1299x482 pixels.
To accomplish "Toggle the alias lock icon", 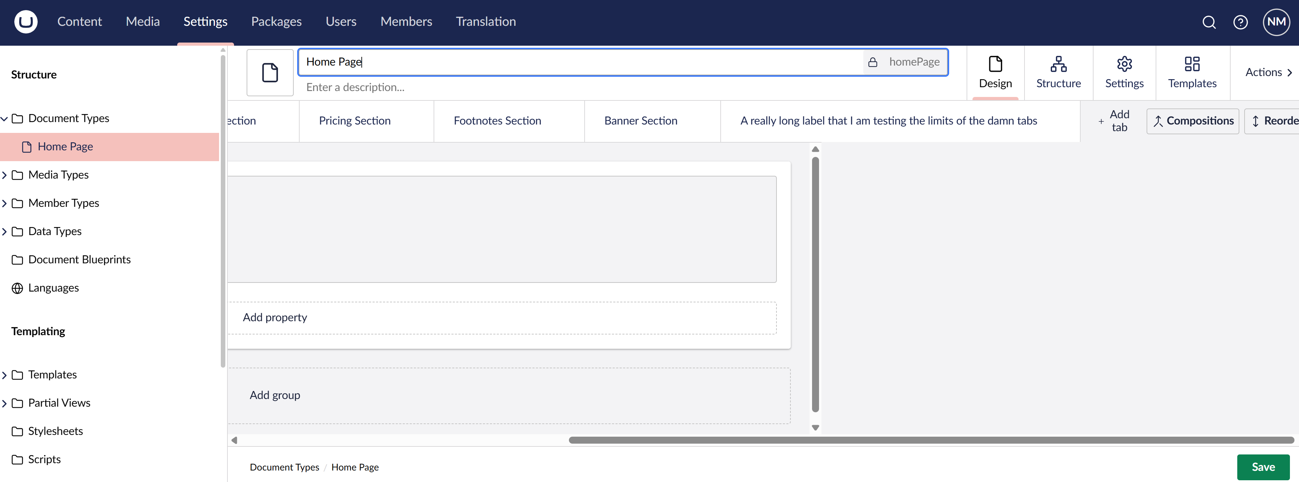I will [873, 62].
